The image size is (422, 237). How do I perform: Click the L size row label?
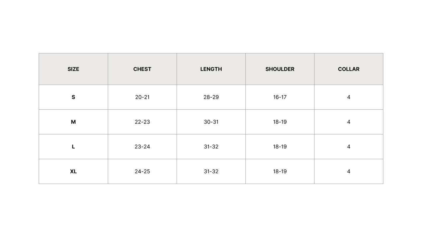(73, 147)
